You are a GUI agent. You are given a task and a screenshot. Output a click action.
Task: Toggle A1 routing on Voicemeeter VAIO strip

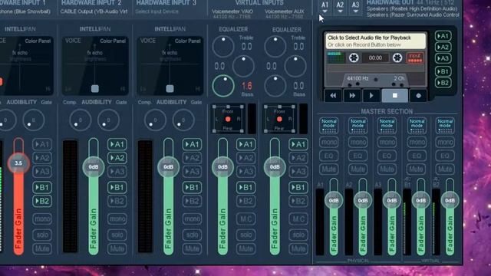[x=245, y=144]
